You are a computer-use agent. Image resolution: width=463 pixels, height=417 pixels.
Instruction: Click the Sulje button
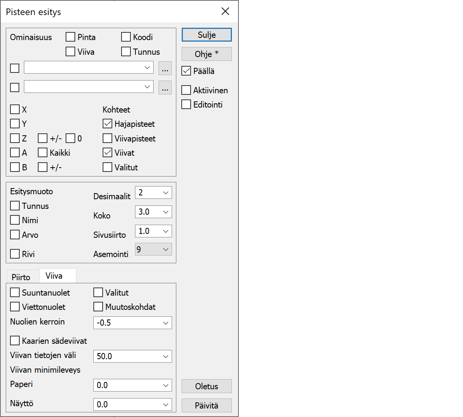point(206,35)
